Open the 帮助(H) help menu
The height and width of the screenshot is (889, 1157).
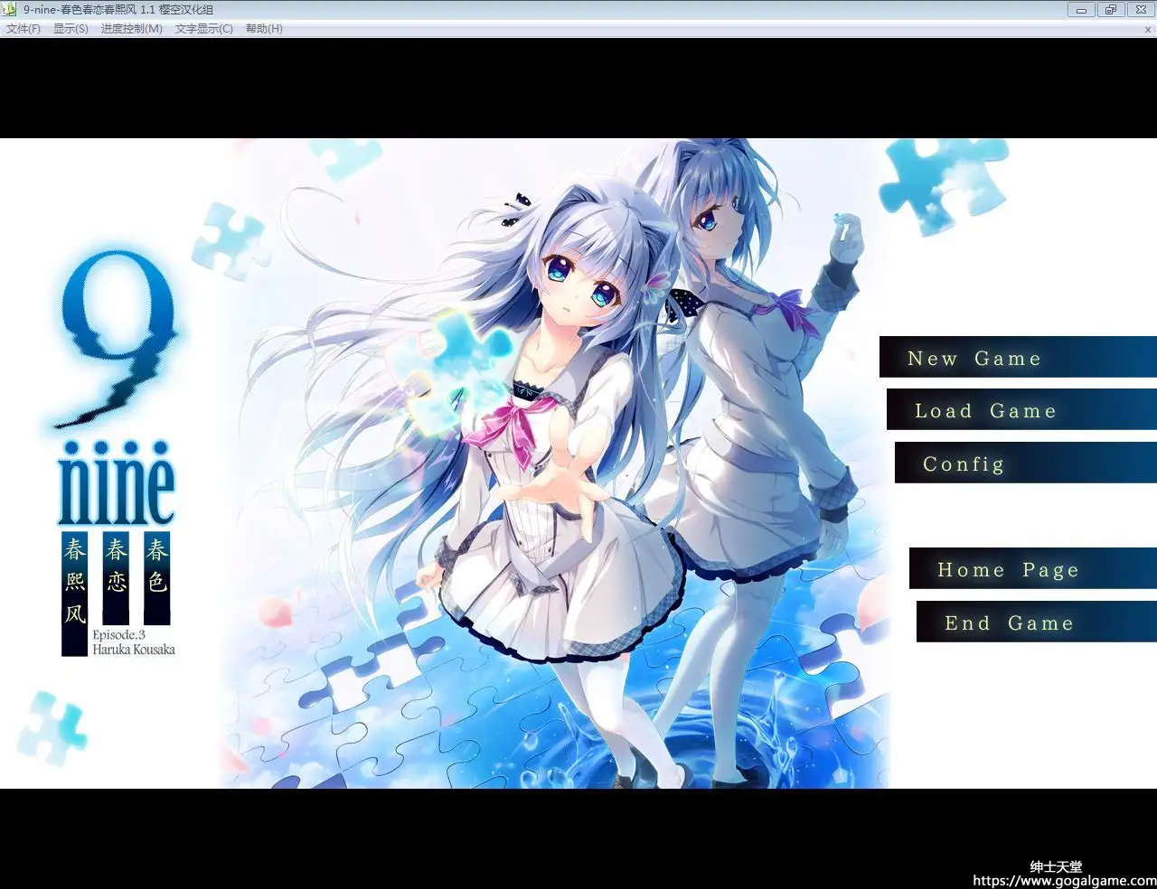(x=264, y=29)
